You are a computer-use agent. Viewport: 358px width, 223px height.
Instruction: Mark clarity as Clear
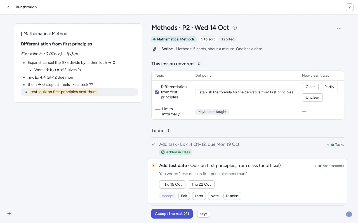310,87
